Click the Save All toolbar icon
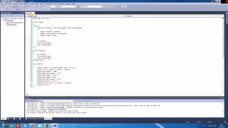The width and height of the screenshot is (228, 128). pos(16,6)
